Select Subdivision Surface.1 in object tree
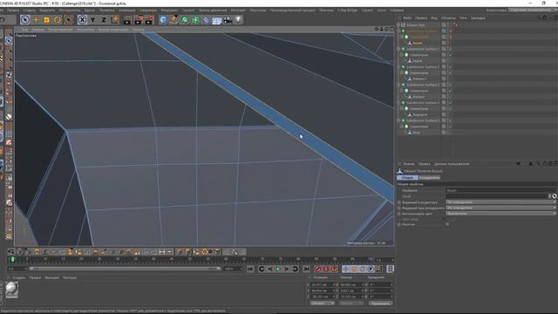Screen dimensions: 558x314 [x=422, y=49]
